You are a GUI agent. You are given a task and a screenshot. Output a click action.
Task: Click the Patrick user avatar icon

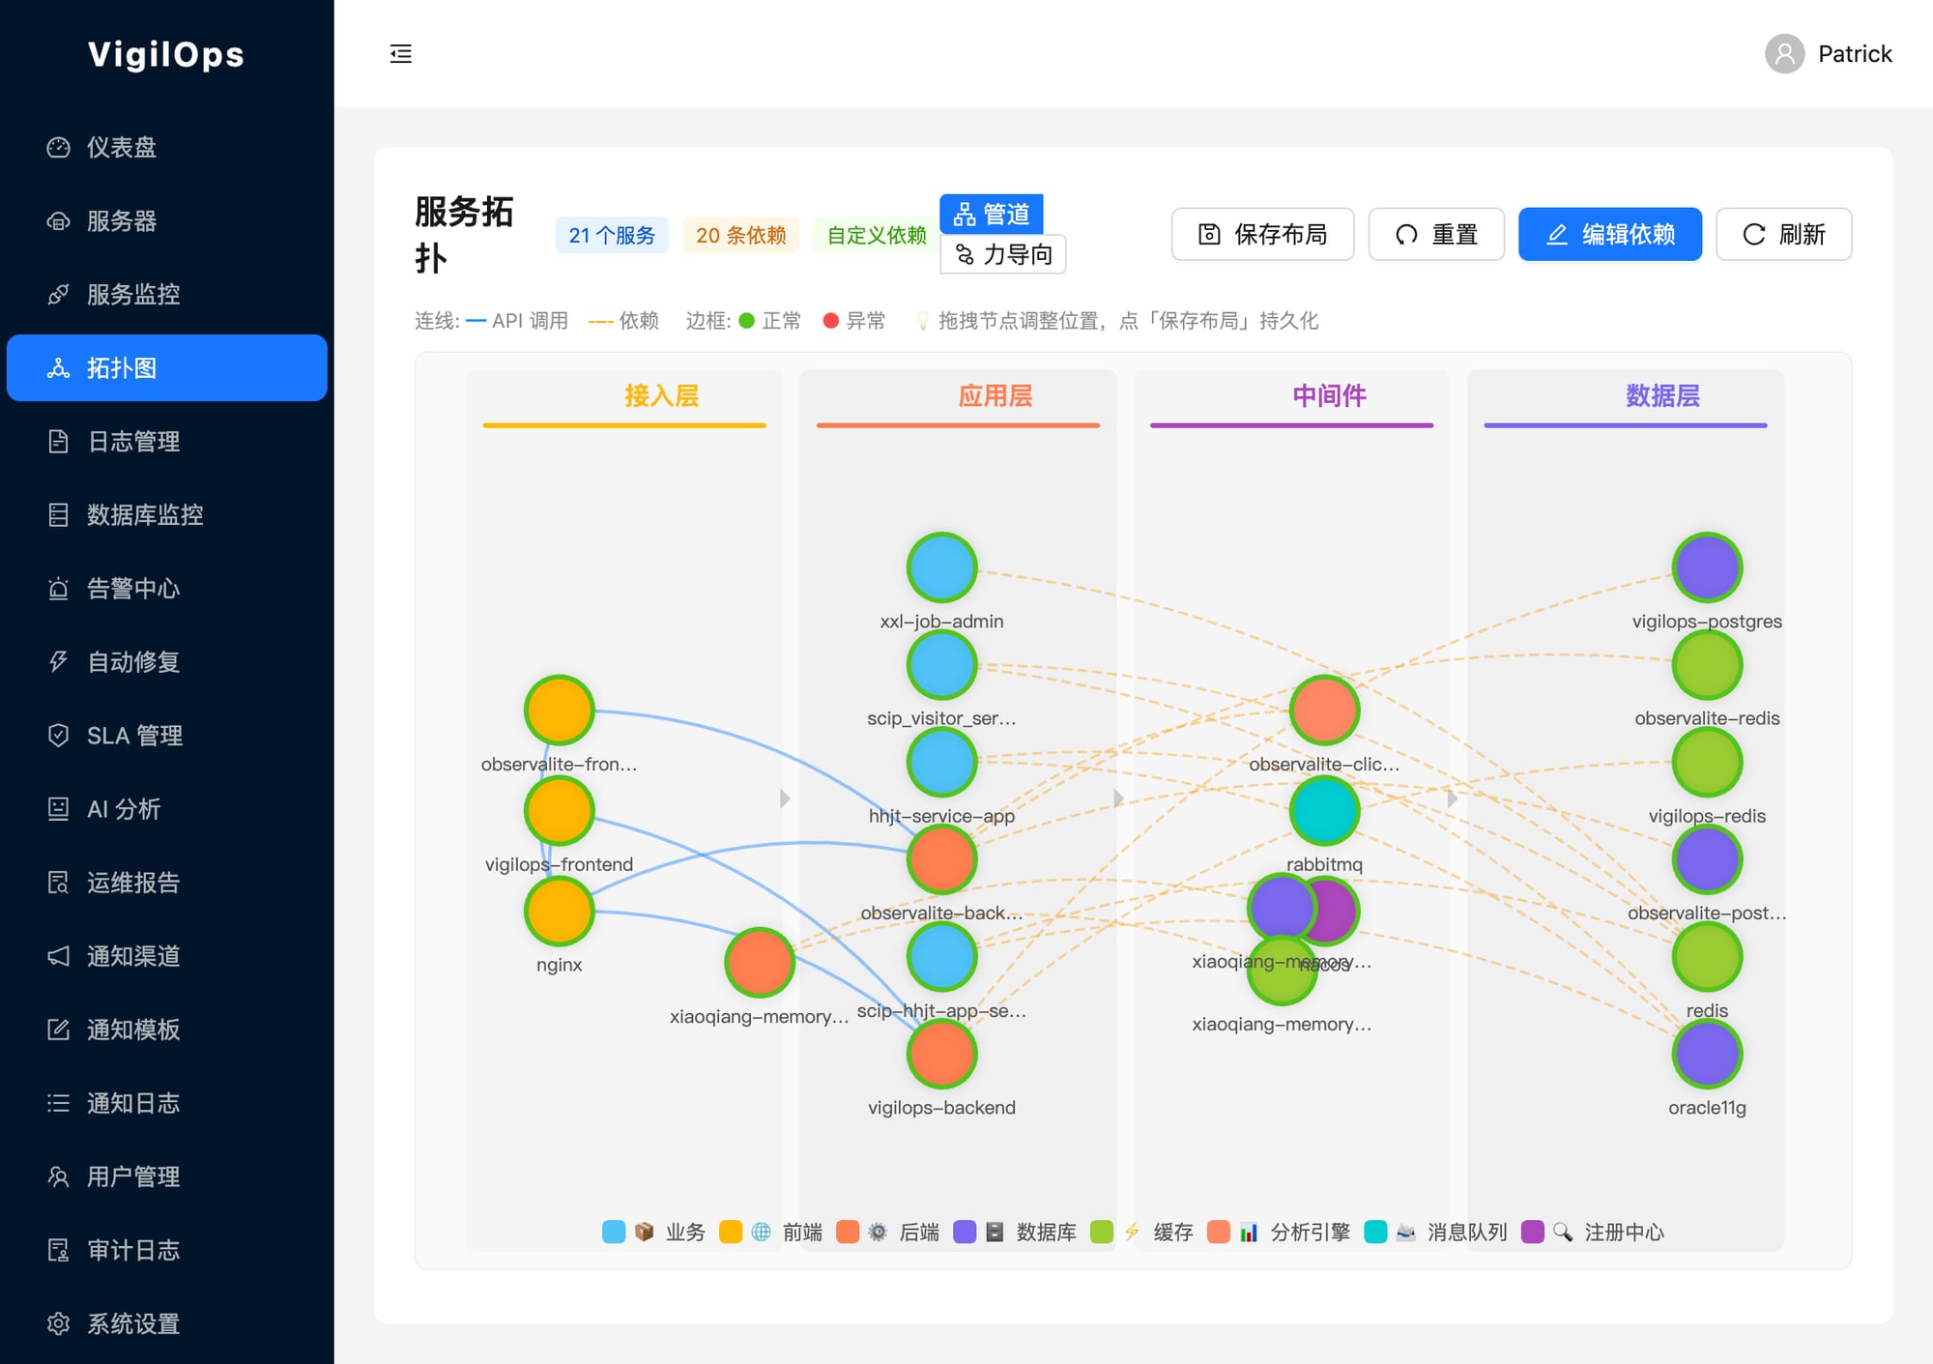[x=1783, y=54]
